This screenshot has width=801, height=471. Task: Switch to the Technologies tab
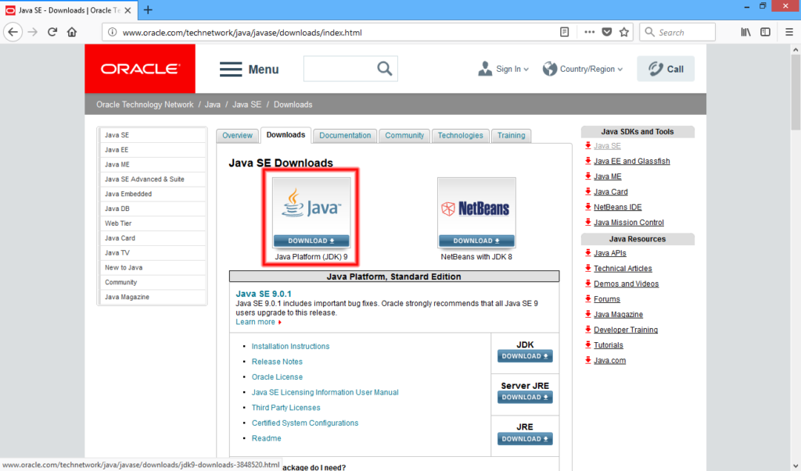(460, 136)
